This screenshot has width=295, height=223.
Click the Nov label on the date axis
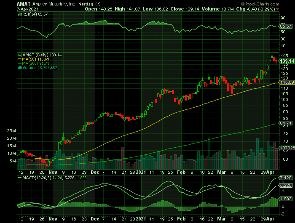pyautogui.click(x=52, y=173)
